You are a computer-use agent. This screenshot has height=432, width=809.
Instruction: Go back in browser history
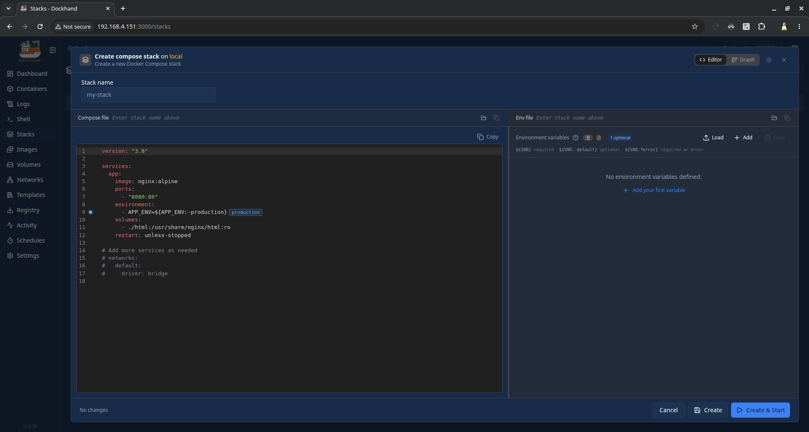tap(10, 27)
